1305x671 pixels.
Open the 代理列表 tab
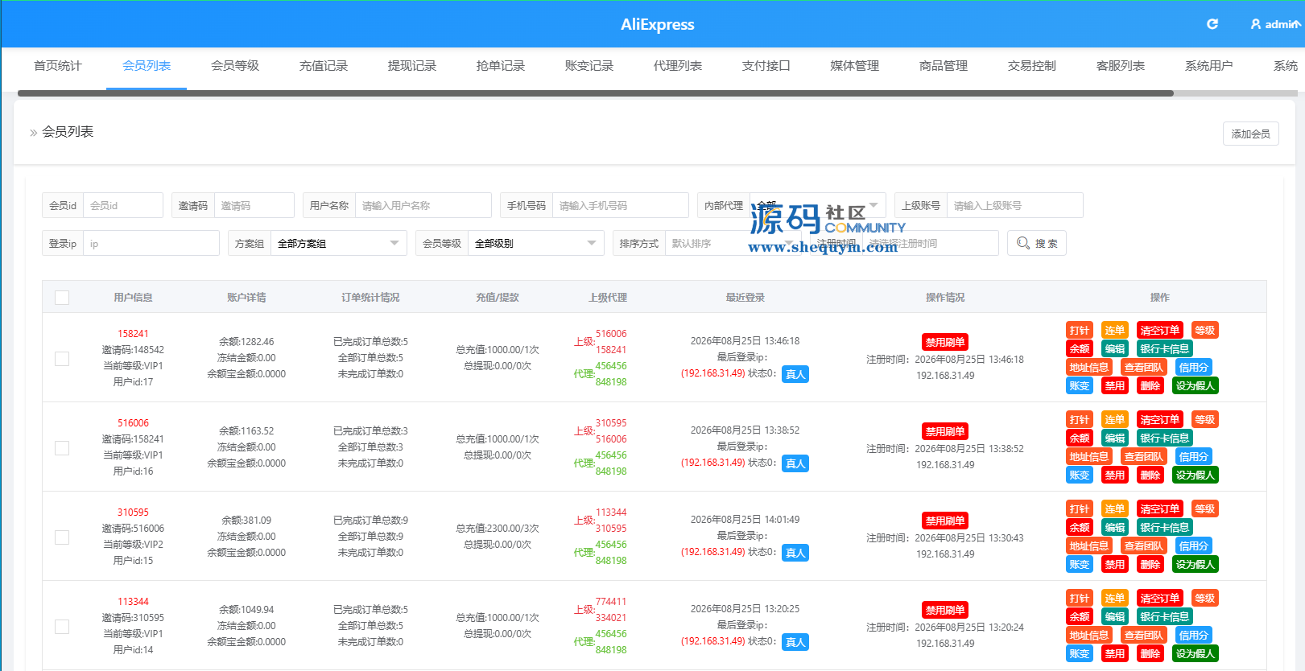click(x=678, y=66)
